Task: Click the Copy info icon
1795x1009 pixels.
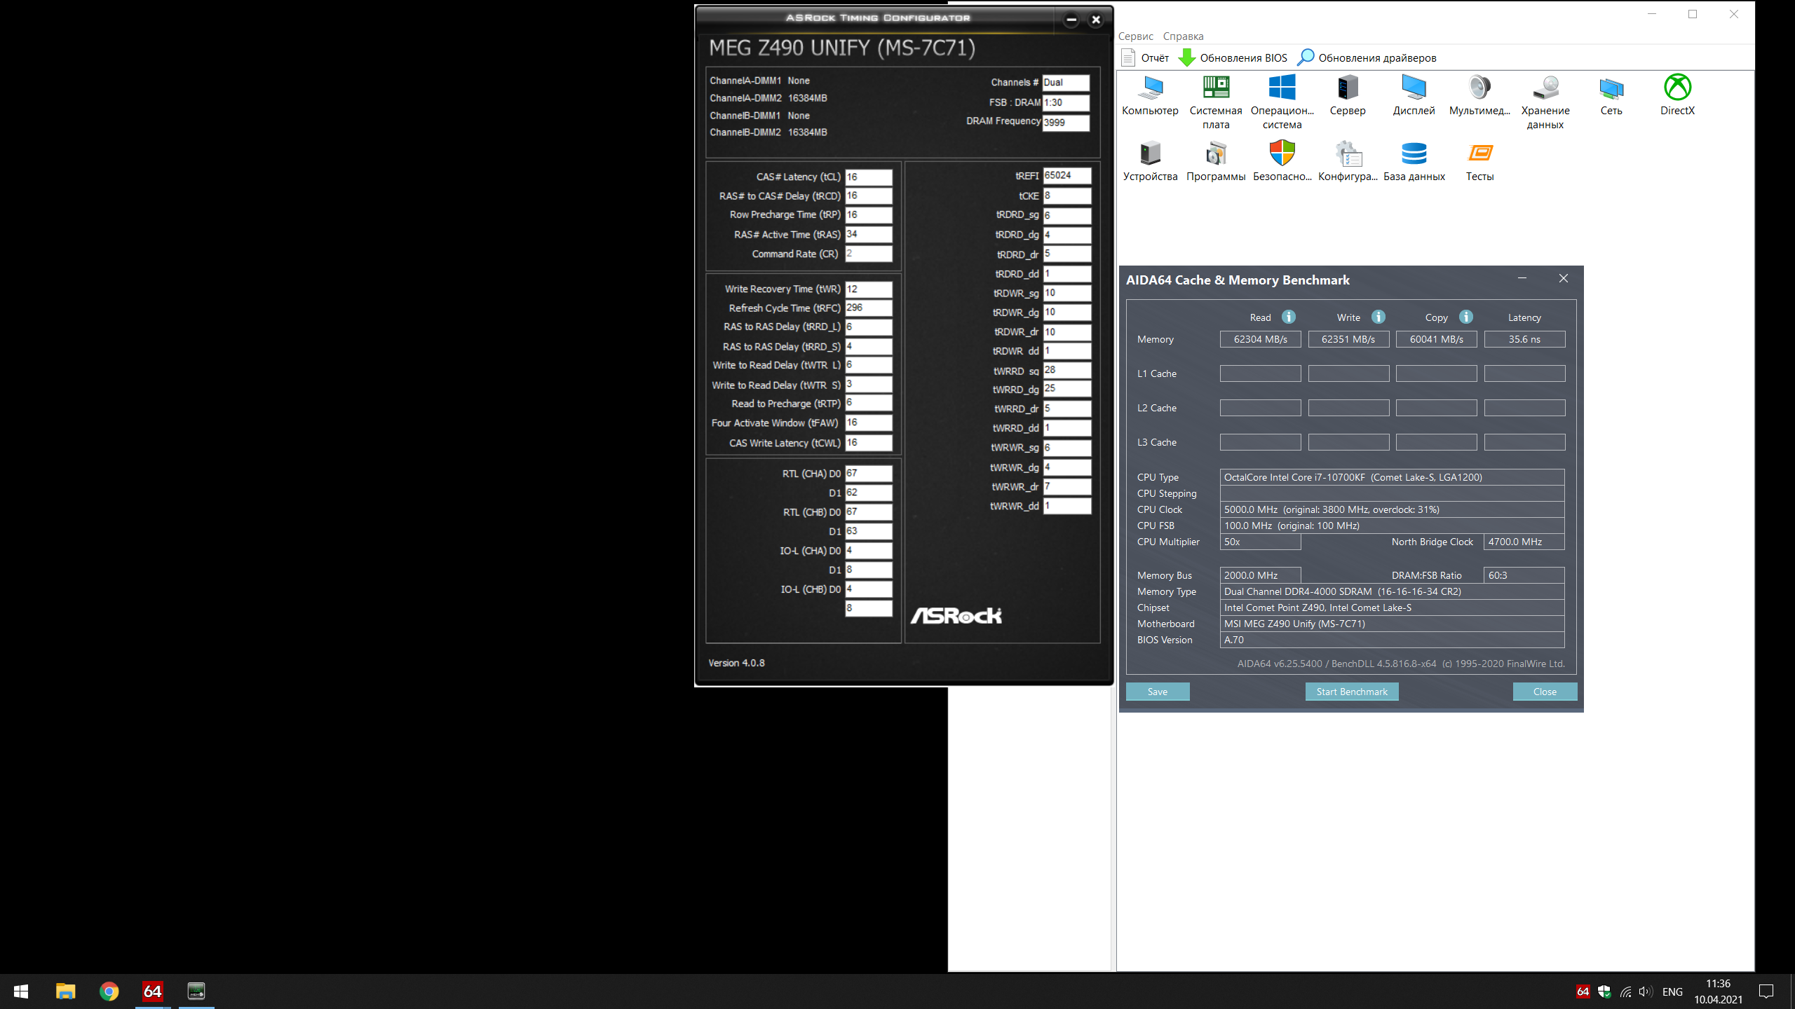Action: coord(1466,317)
